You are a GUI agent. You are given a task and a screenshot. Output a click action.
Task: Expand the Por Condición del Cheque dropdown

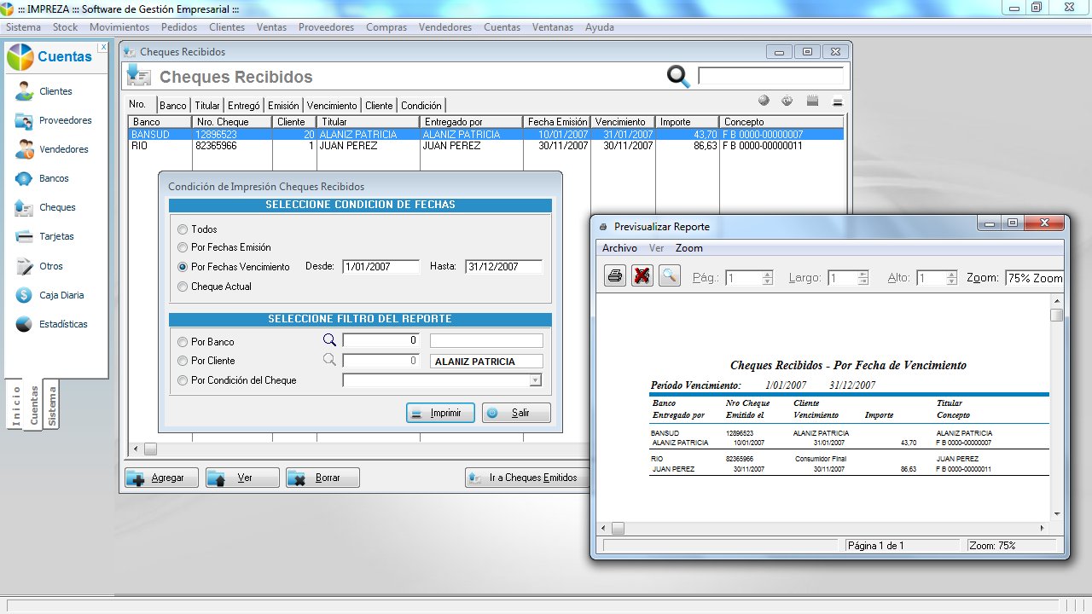coord(535,380)
